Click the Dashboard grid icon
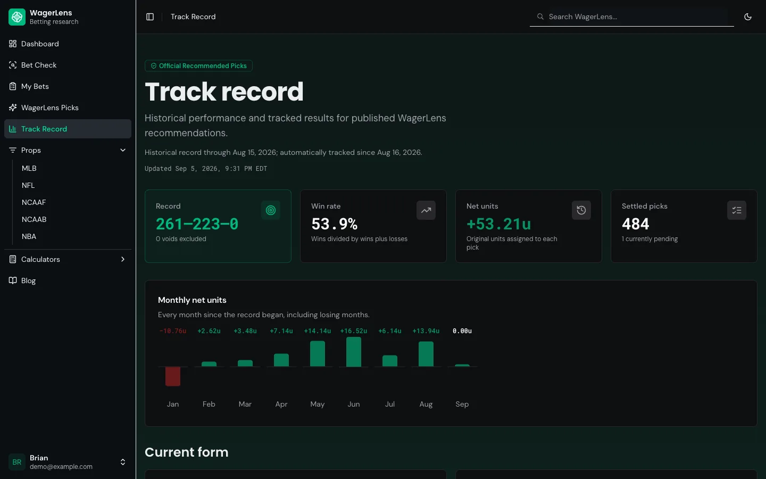This screenshot has height=479, width=766. click(13, 44)
